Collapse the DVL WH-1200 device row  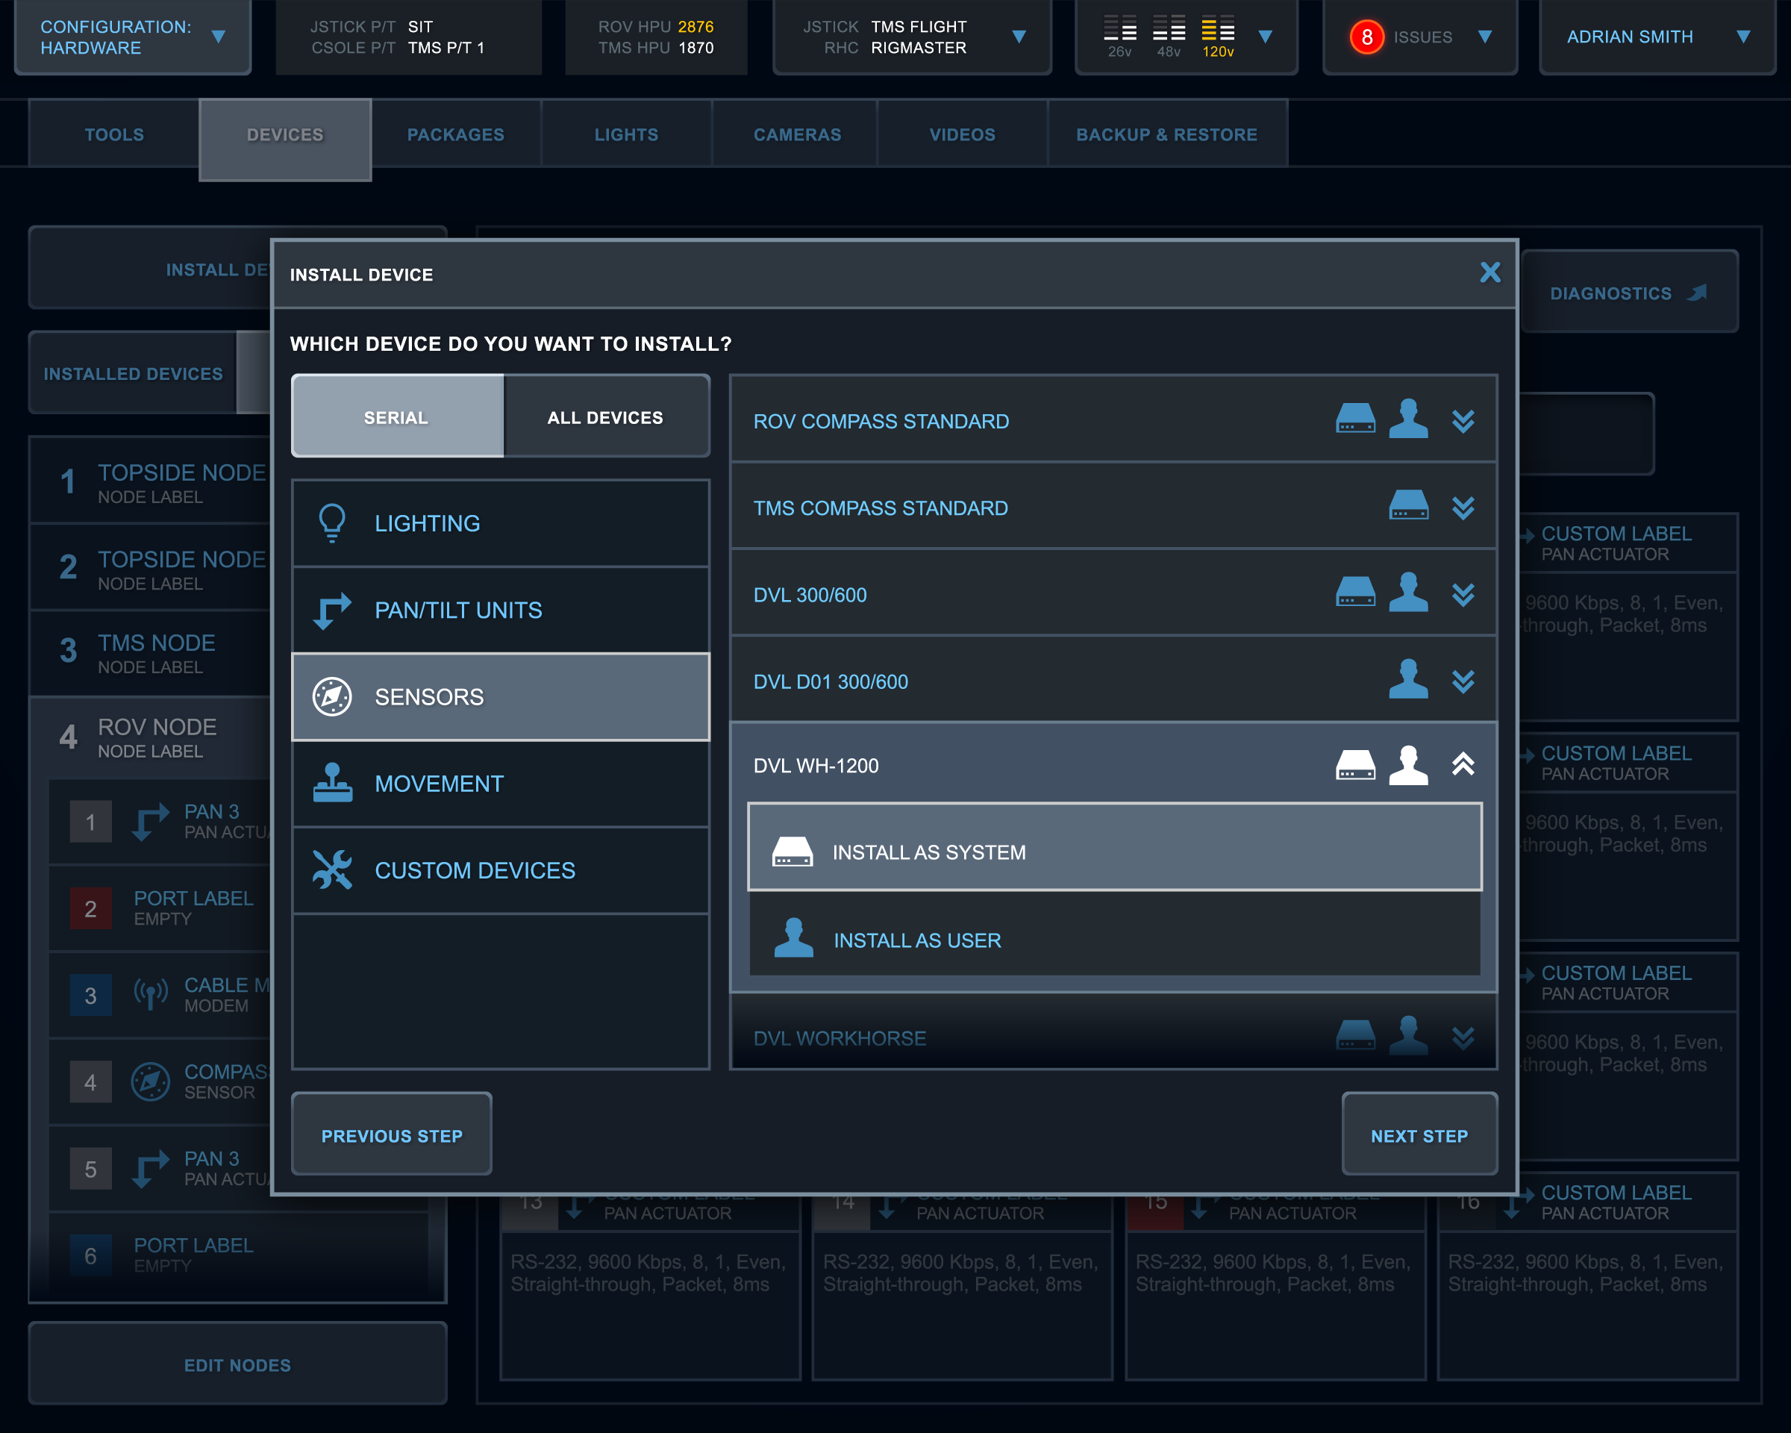point(1463,765)
